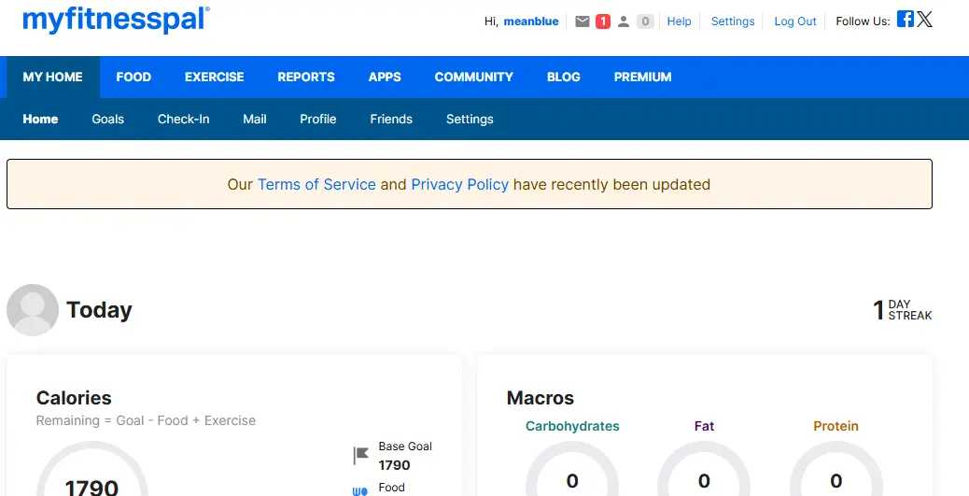The height and width of the screenshot is (496, 969).
Task: Open the Privacy Policy link
Action: [460, 184]
